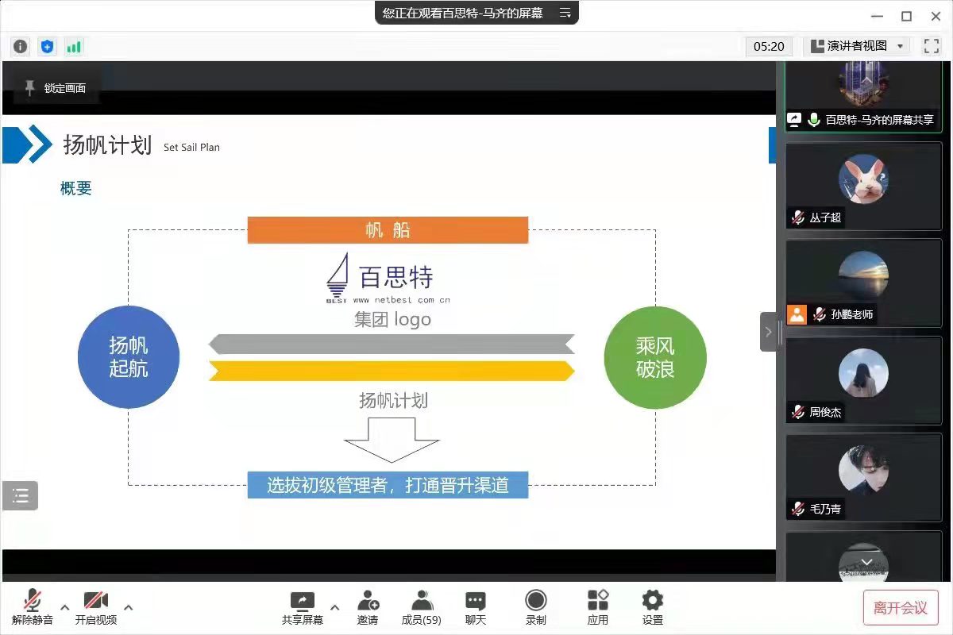The height and width of the screenshot is (635, 953).
Task: Turn on video (开启视频)
Action: [96, 607]
